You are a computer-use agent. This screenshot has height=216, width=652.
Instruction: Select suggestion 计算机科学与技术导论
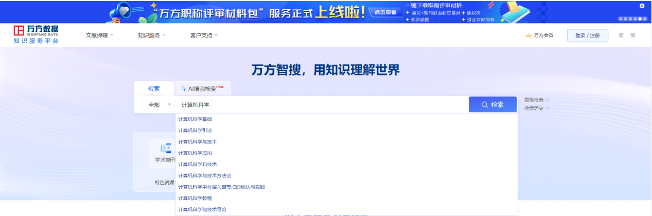[x=346, y=209]
